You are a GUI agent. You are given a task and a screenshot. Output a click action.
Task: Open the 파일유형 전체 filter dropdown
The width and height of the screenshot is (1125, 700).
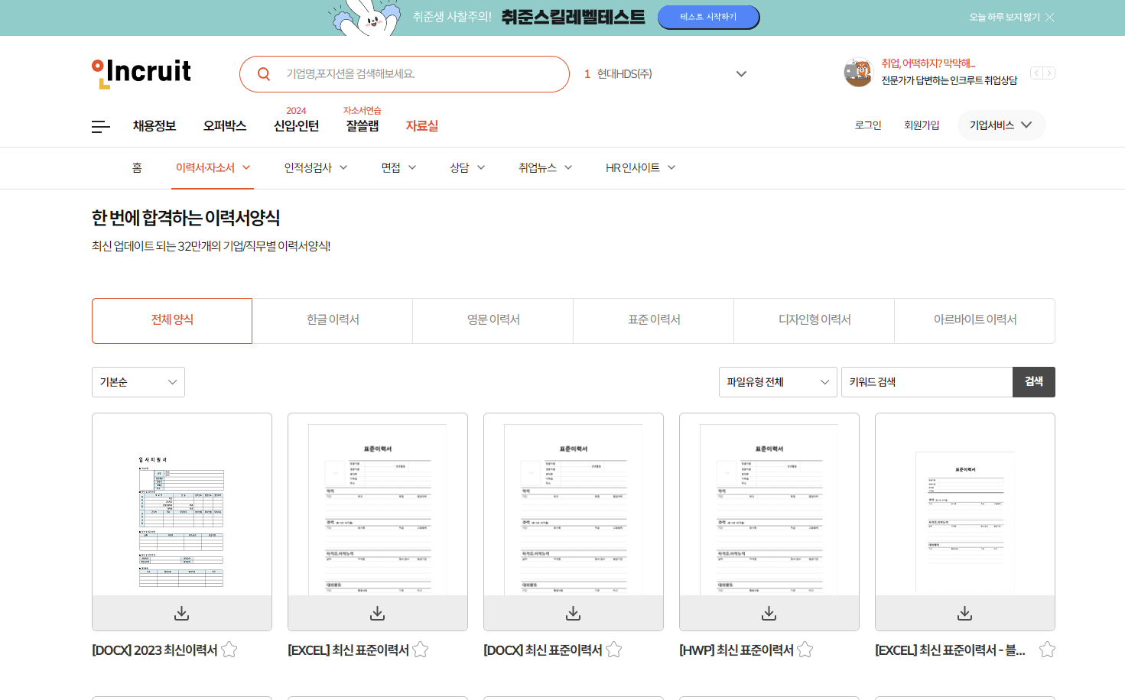click(778, 382)
